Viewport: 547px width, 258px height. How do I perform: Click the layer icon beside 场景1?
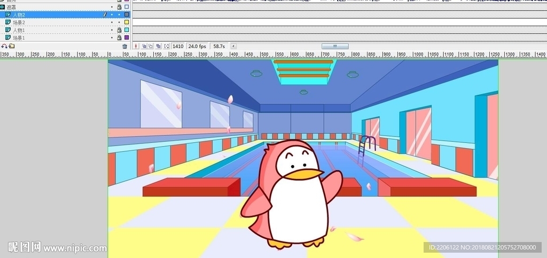pyautogui.click(x=8, y=38)
